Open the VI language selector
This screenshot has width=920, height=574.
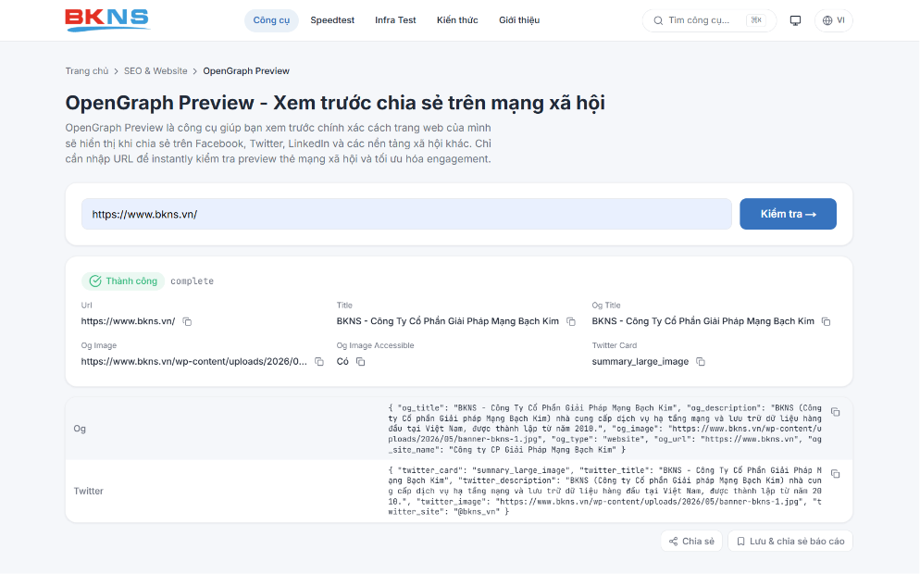click(834, 20)
